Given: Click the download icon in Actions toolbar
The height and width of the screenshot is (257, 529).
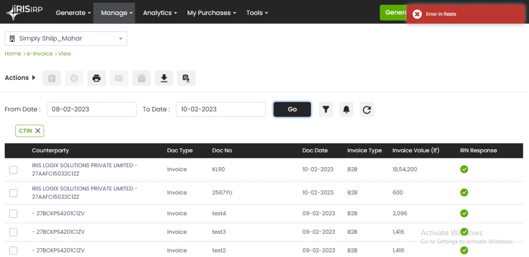Looking at the screenshot, I should [x=164, y=78].
